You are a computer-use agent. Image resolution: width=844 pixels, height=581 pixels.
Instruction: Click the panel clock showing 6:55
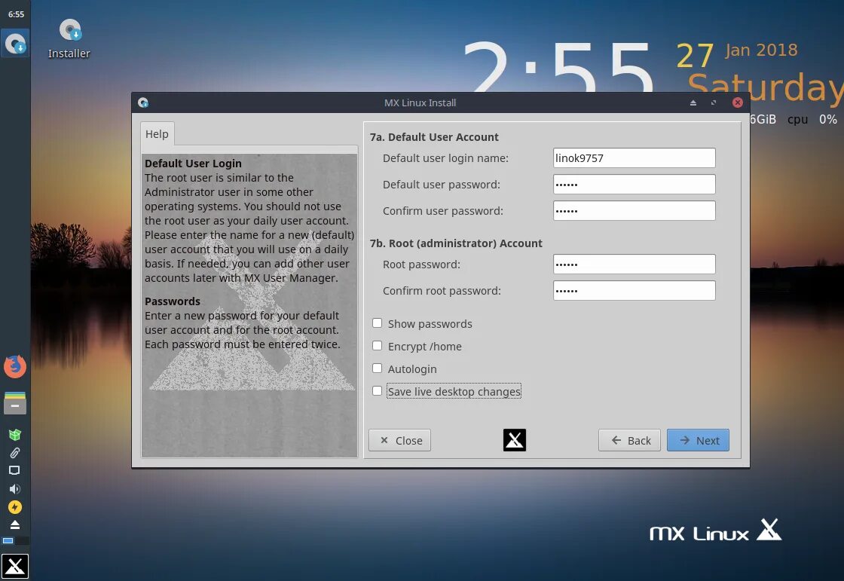pyautogui.click(x=16, y=14)
